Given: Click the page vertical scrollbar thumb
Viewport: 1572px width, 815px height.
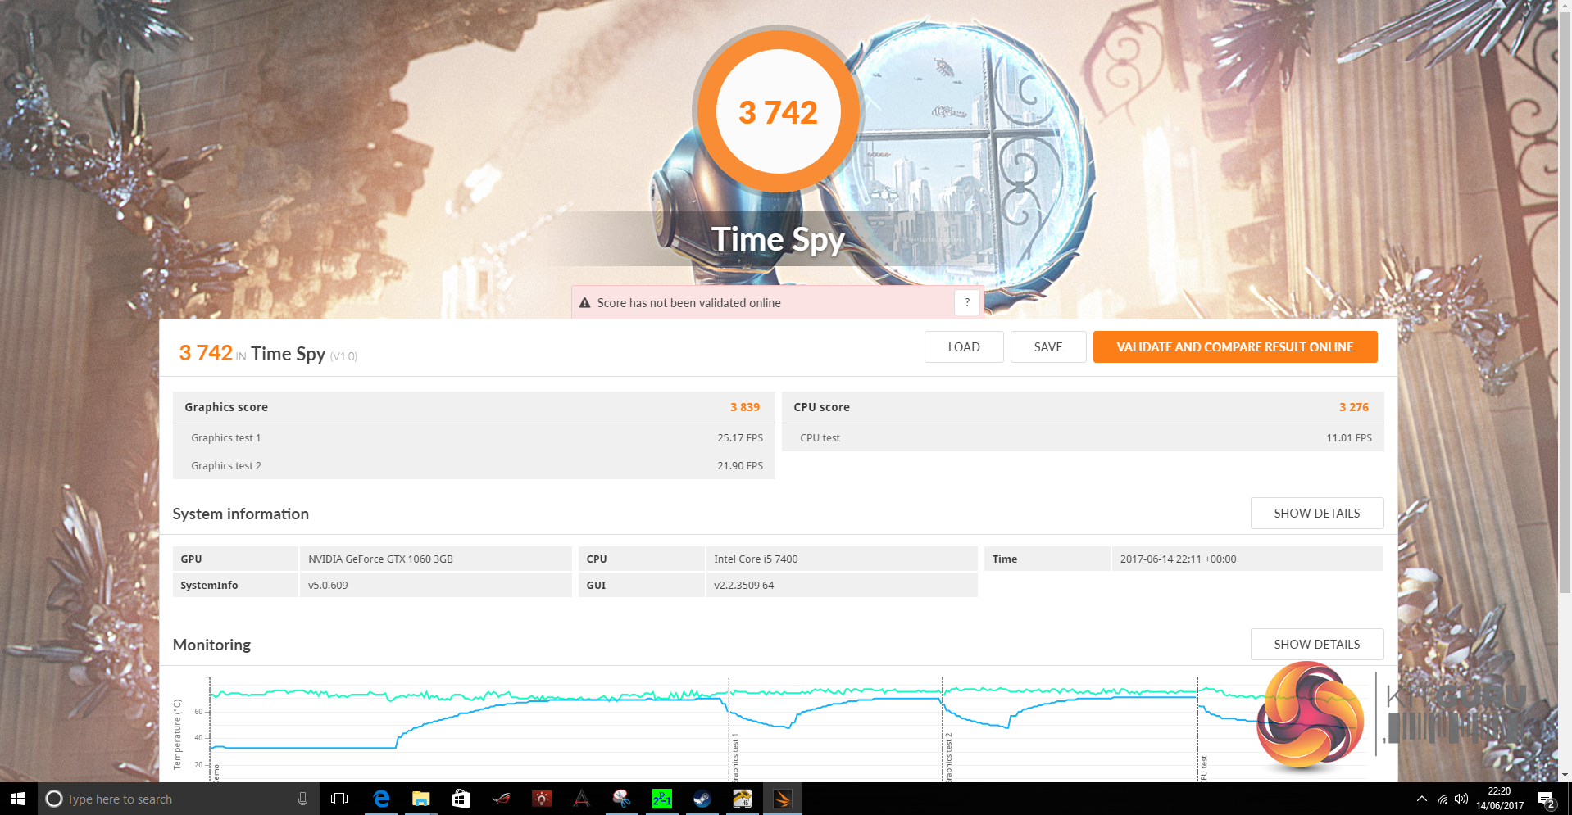Looking at the screenshot, I should coord(1565,301).
